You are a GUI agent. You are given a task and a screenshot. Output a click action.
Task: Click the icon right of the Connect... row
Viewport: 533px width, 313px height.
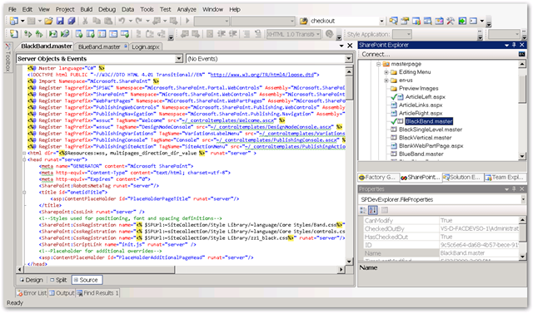[521, 54]
